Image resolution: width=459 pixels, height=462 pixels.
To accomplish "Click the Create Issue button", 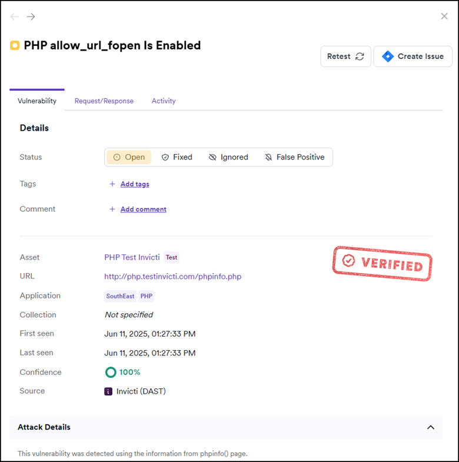I will click(x=413, y=56).
